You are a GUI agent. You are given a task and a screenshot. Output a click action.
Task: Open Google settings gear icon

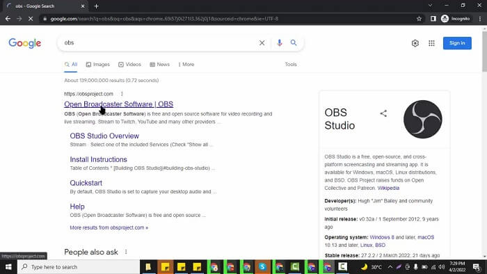[415, 43]
